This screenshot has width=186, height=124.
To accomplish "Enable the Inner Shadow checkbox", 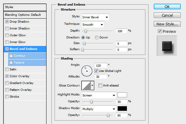I will pyautogui.click(x=7, y=28).
